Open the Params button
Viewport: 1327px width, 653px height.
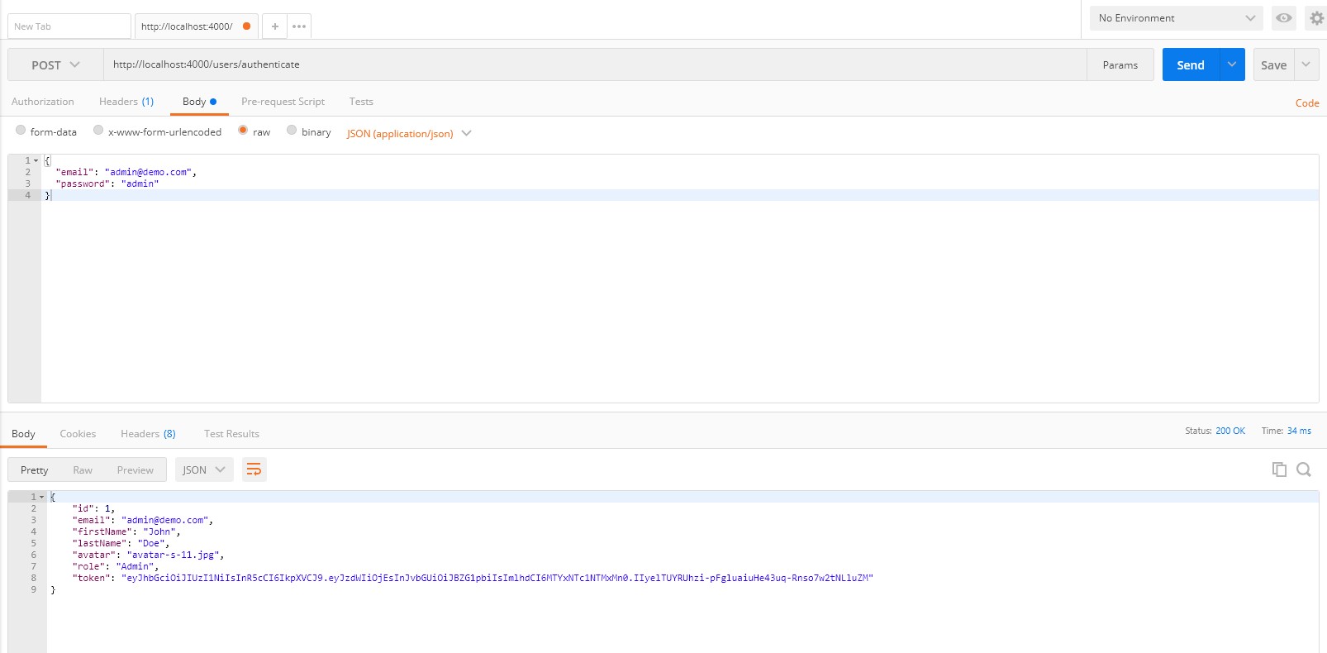coord(1120,64)
